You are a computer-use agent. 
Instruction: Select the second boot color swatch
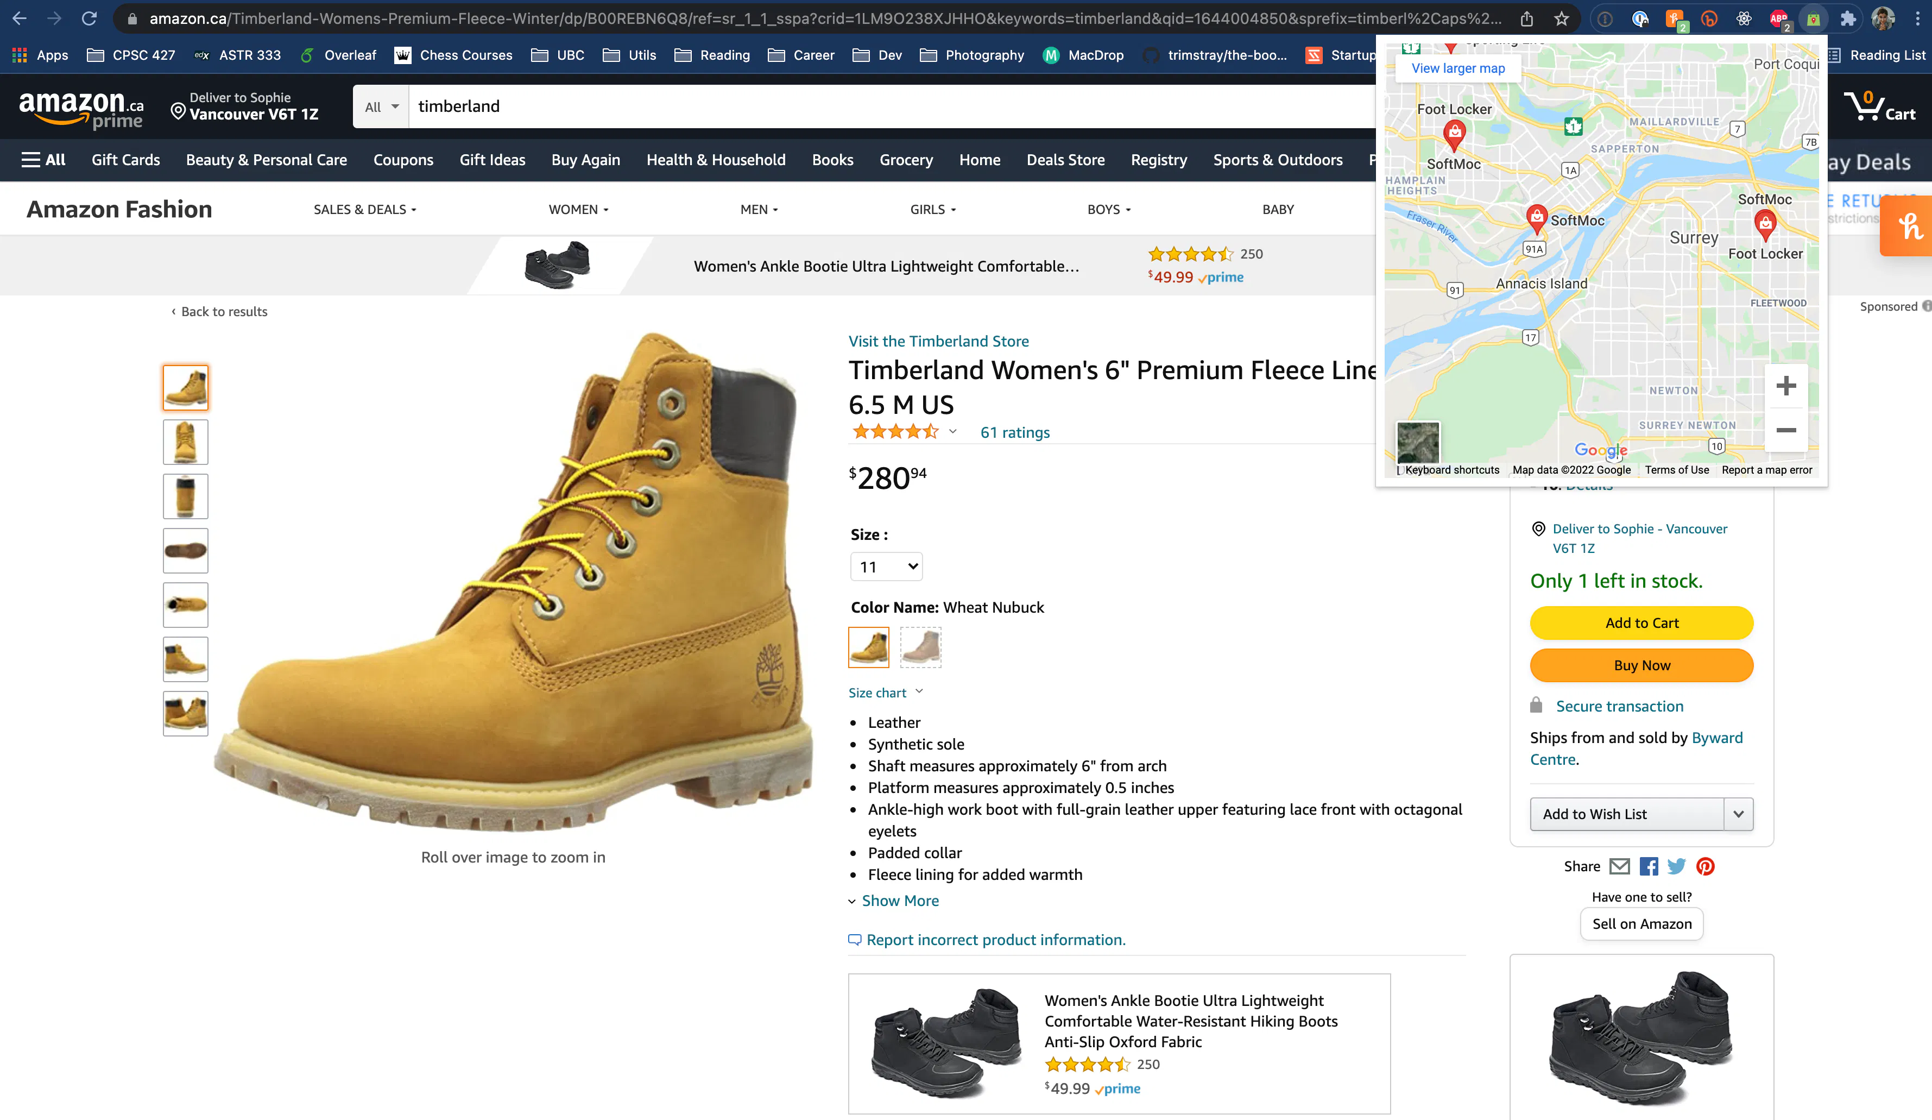tap(920, 647)
